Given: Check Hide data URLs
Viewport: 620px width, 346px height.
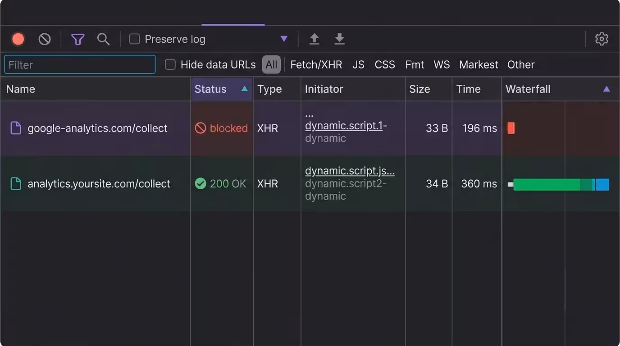Looking at the screenshot, I should [170, 64].
